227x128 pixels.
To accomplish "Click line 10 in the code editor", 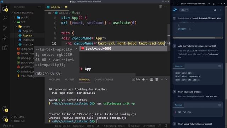I will pos(115,43).
